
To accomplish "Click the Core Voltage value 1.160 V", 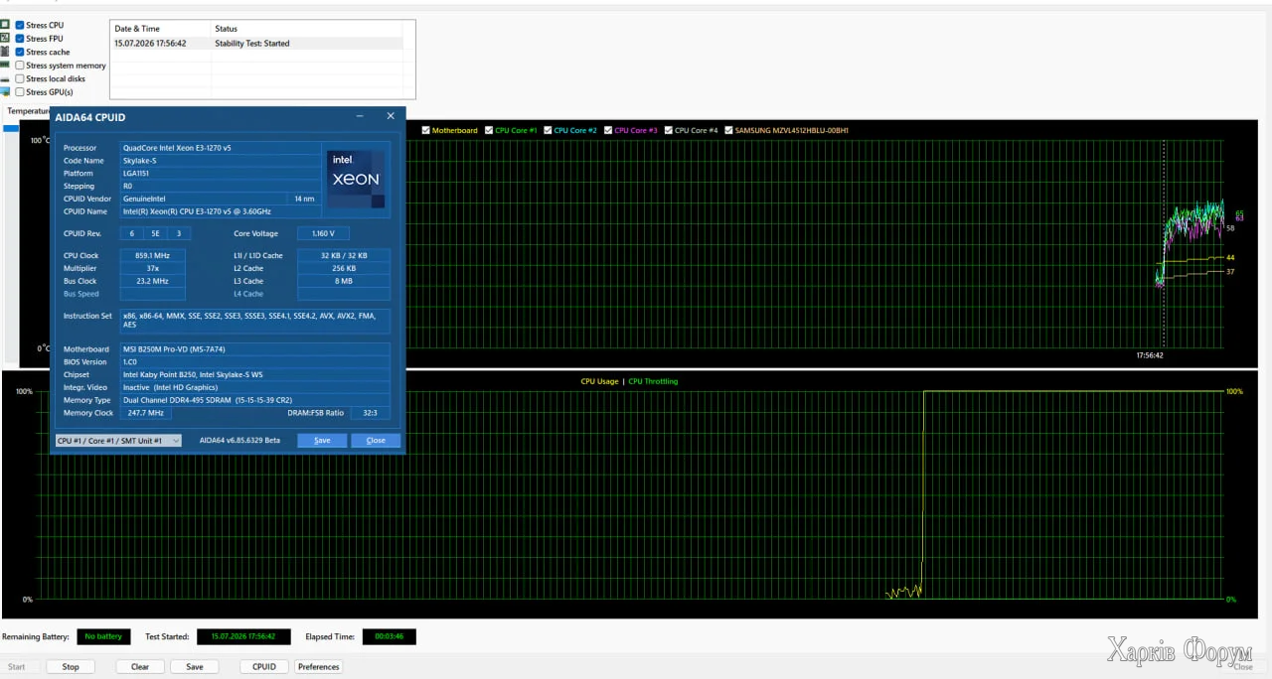I will (324, 233).
